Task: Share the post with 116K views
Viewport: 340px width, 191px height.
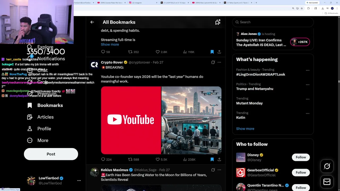Action: [x=219, y=52]
